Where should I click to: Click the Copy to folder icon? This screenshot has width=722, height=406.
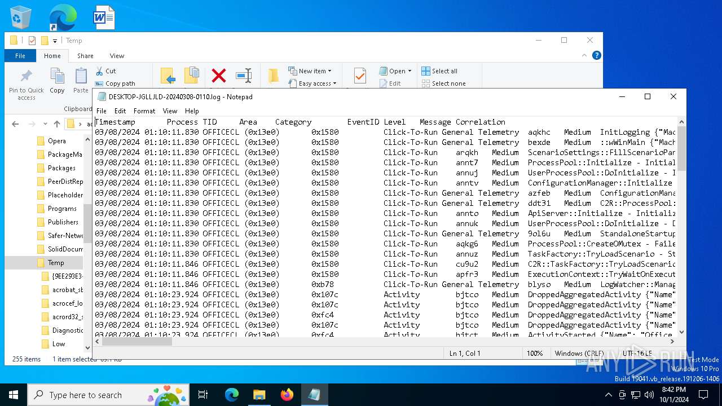pos(192,76)
